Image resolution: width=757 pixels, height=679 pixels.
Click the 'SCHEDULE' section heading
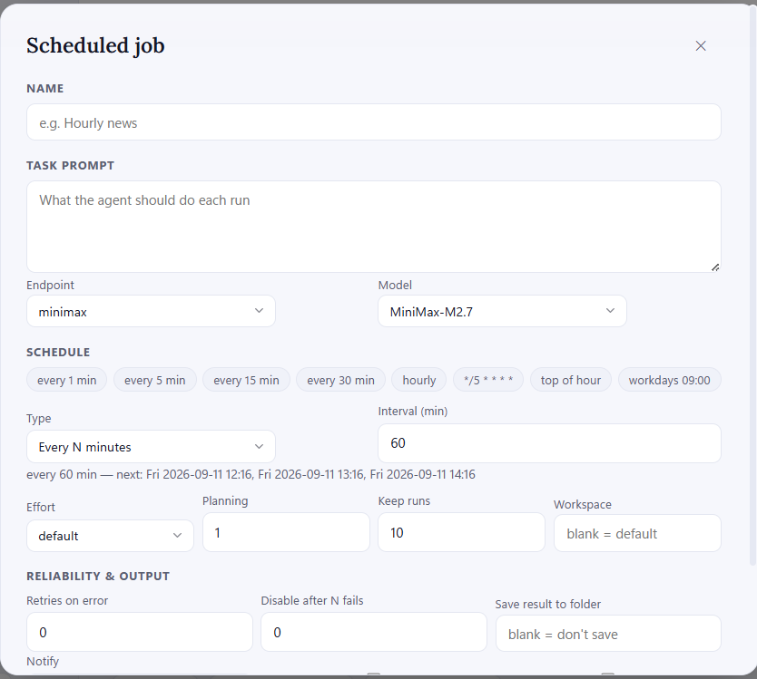click(x=58, y=352)
